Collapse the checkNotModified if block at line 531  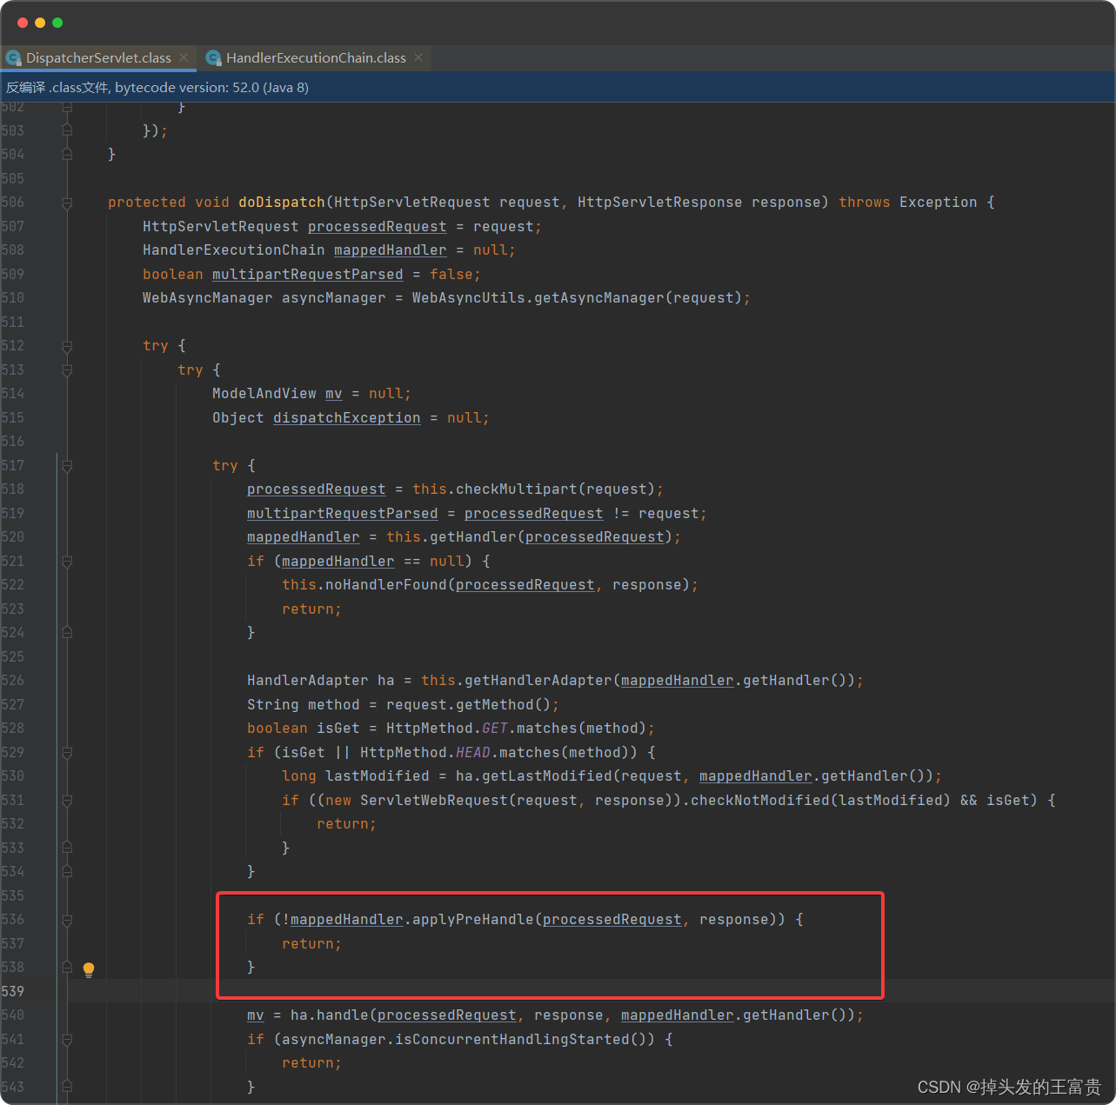[x=67, y=801]
